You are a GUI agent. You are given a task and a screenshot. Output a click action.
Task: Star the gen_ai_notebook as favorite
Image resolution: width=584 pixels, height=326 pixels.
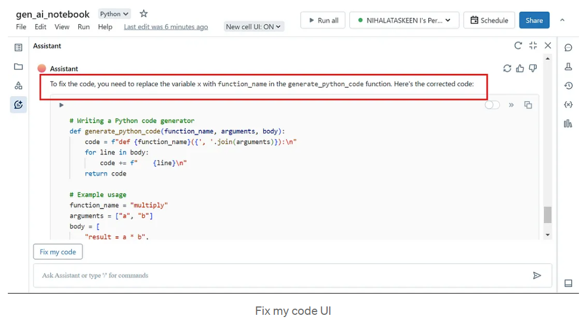click(144, 14)
